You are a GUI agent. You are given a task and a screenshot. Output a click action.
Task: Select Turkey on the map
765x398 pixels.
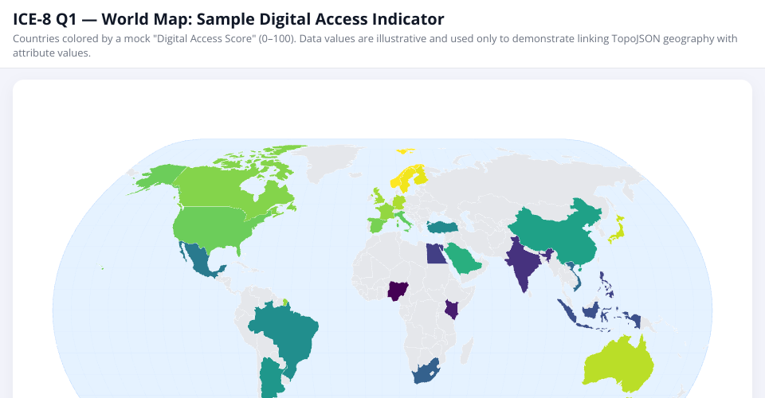(442, 228)
